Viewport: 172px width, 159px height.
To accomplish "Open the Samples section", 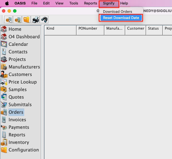I will [18, 89].
